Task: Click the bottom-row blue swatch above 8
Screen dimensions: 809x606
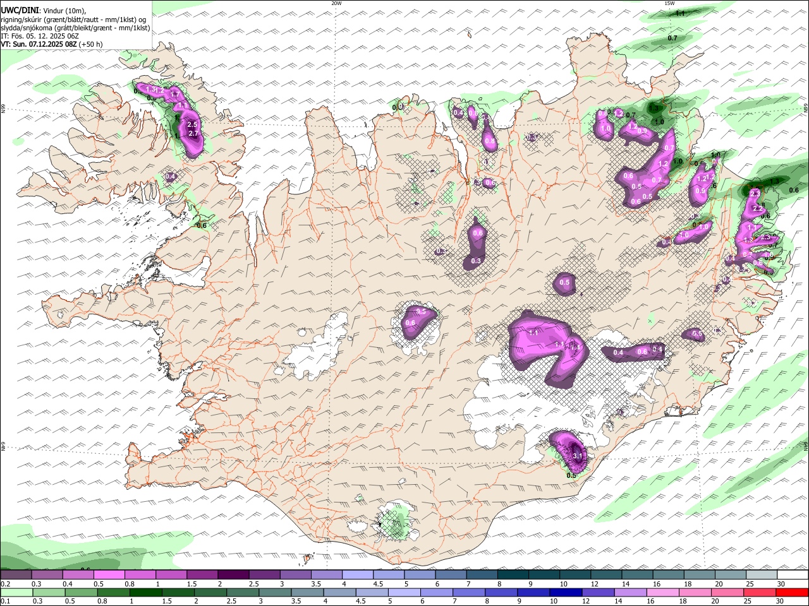Action: click(x=501, y=592)
